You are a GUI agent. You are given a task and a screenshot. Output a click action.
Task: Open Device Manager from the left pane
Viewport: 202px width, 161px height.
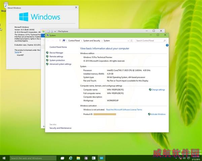tap(56, 53)
